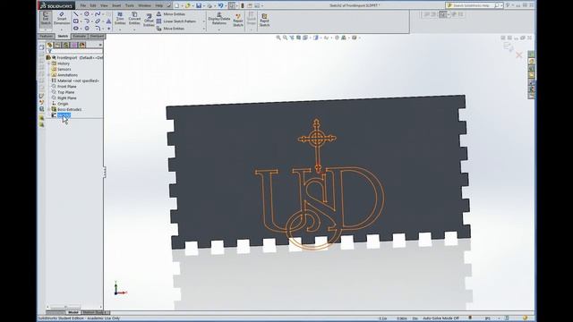Click the feature tree filter field
This screenshot has width=573, height=322.
pyautogui.click(x=75, y=51)
